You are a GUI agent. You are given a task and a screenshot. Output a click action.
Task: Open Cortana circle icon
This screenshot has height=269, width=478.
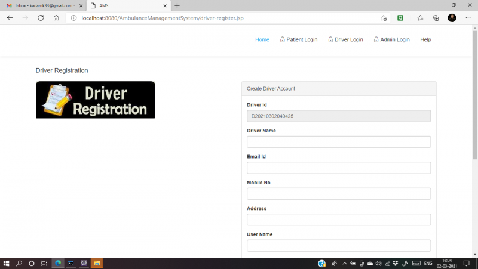click(32, 263)
